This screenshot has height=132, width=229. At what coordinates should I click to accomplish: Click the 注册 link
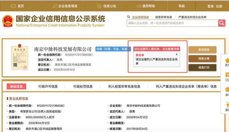pyautogui.click(x=219, y=6)
